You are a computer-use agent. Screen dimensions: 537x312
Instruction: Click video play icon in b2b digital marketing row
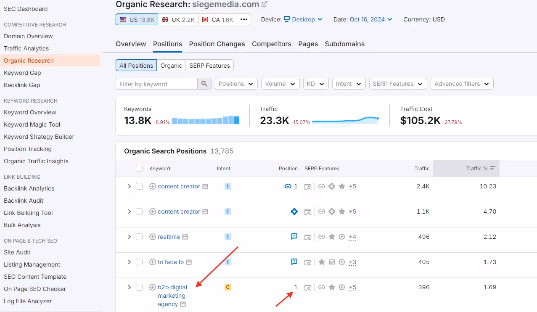[x=342, y=287]
